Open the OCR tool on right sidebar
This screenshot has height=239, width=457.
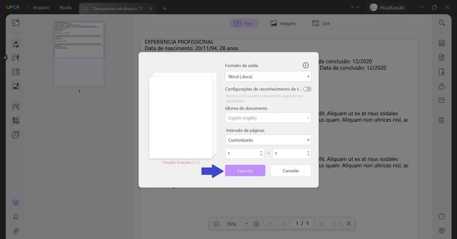(441, 43)
